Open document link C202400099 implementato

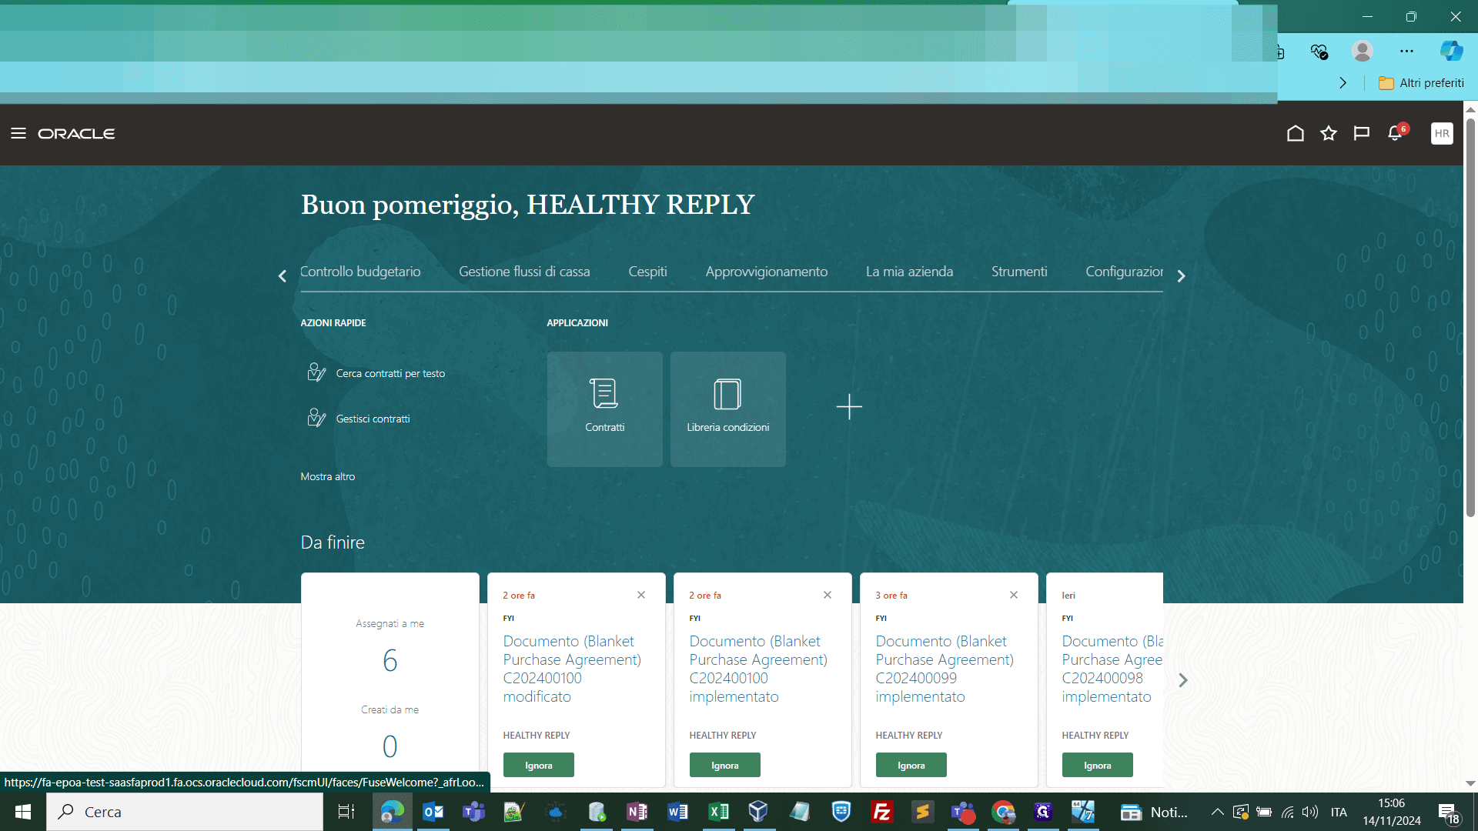click(x=945, y=669)
